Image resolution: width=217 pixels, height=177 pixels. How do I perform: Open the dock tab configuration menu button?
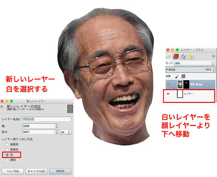pos(213,56)
